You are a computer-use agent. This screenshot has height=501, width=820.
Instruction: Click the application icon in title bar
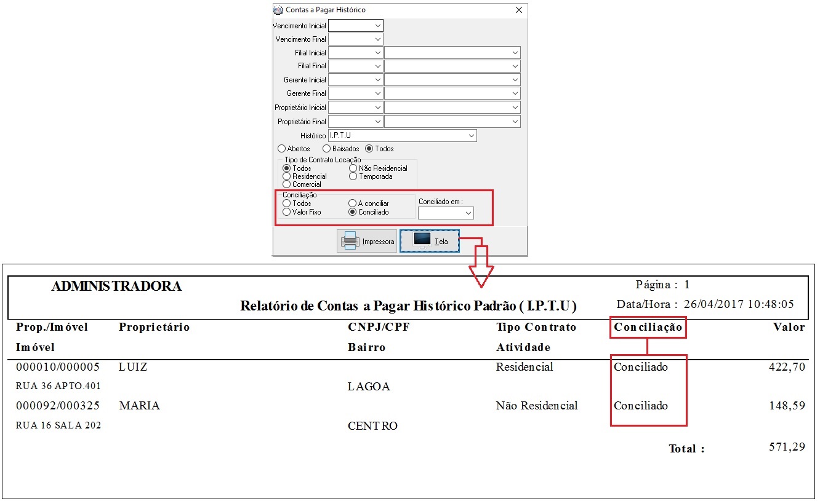click(x=278, y=10)
